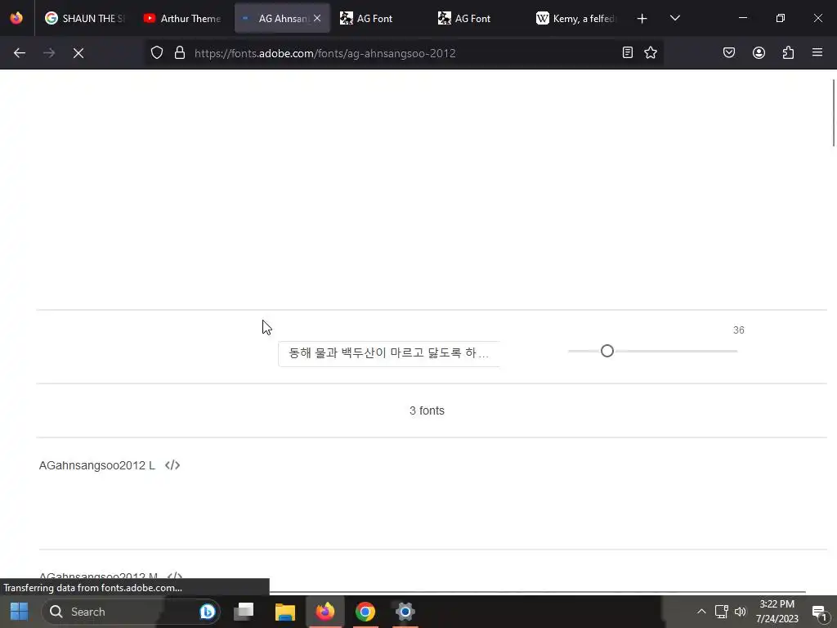Click the page vertical scrollbar

click(x=834, y=112)
